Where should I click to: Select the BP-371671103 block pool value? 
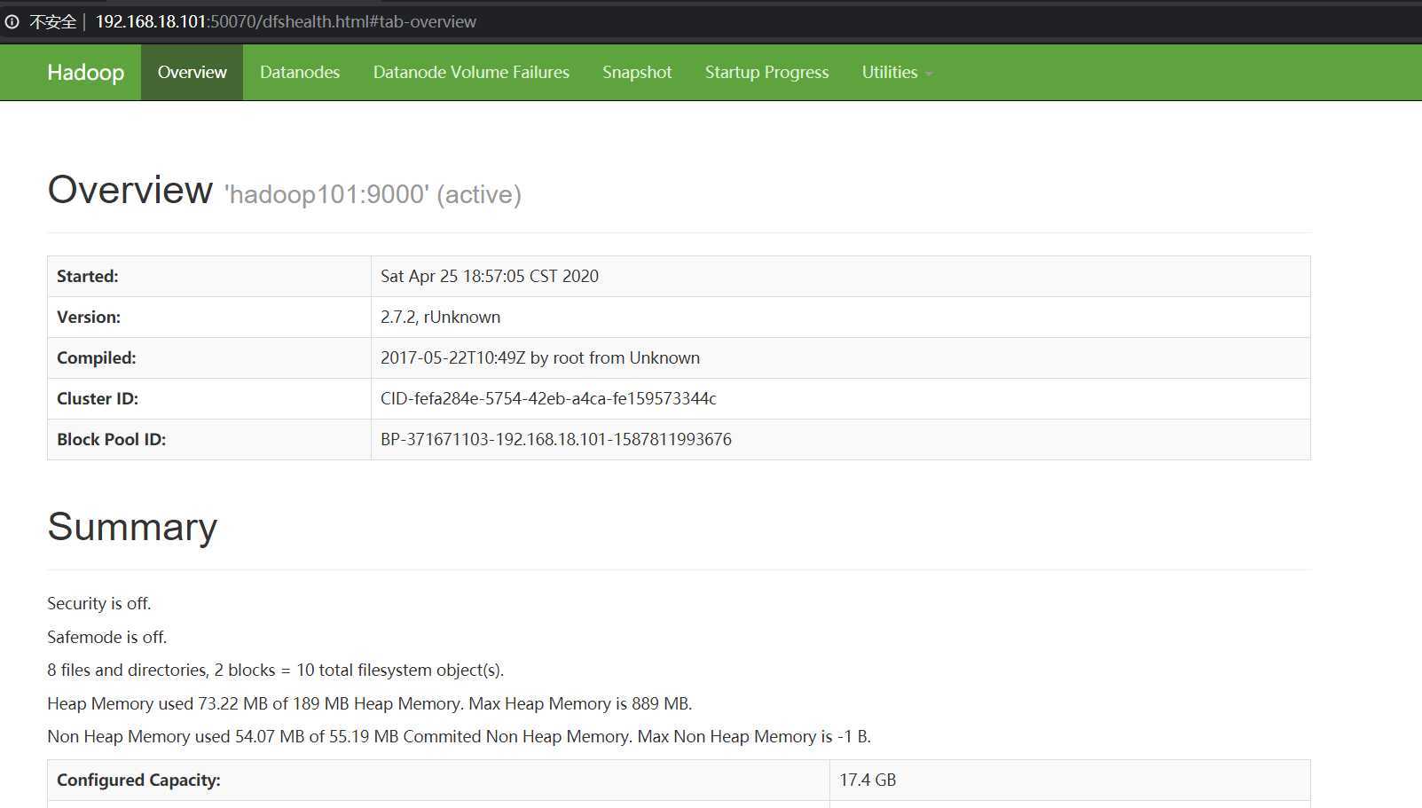point(556,439)
